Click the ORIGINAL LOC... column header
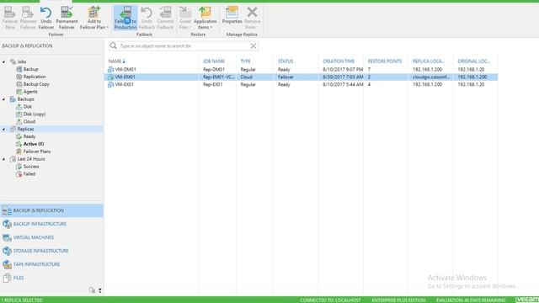The height and width of the screenshot is (303, 539). coord(473,61)
